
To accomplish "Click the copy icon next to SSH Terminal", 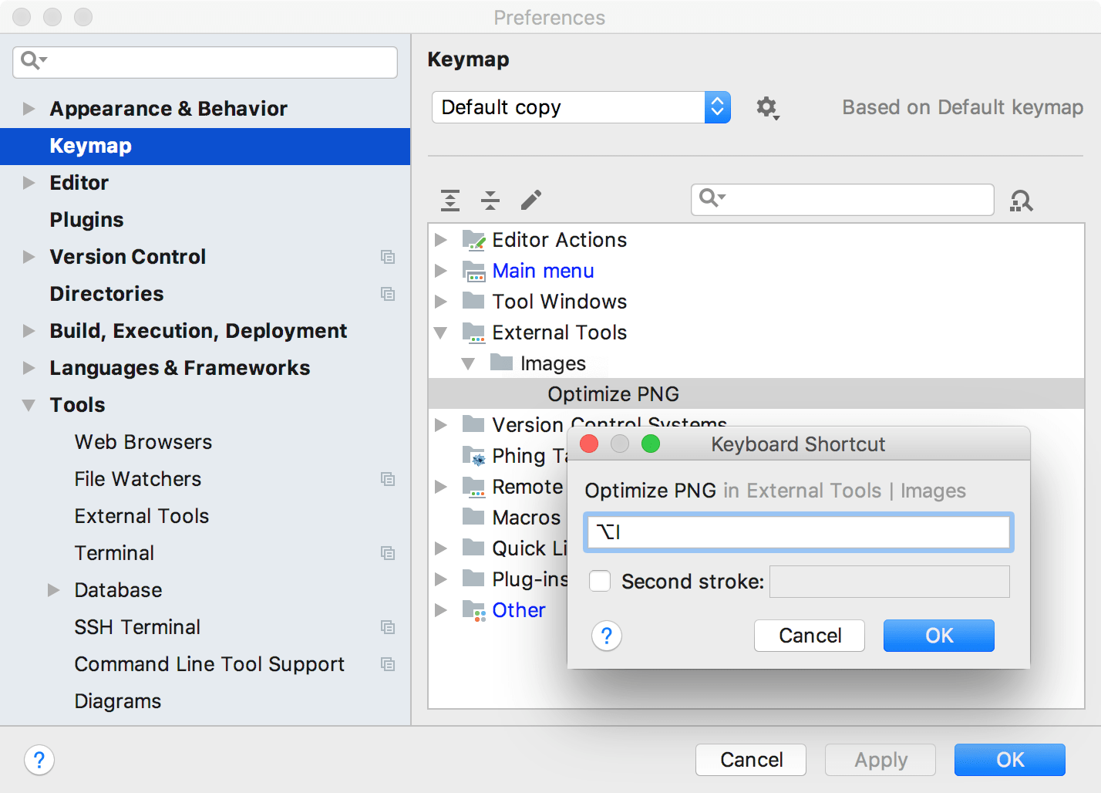I will (x=389, y=627).
